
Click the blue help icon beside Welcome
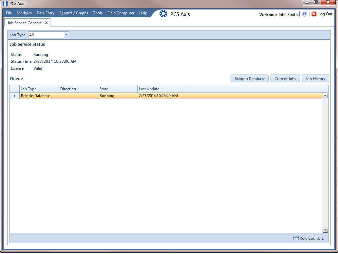click(304, 14)
